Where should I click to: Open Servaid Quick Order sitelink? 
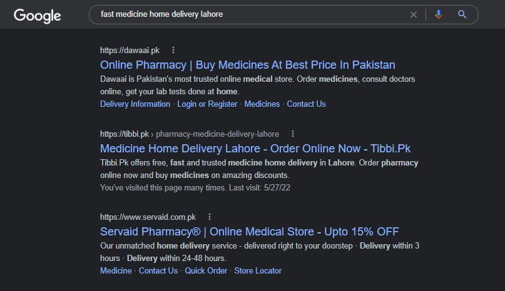(206, 271)
